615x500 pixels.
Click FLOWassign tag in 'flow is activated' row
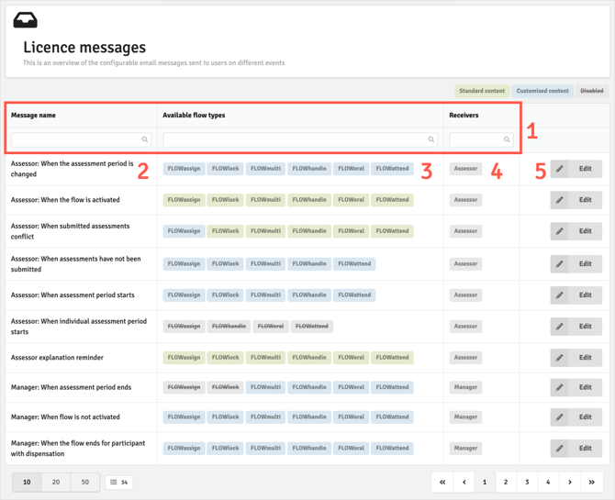[184, 200]
